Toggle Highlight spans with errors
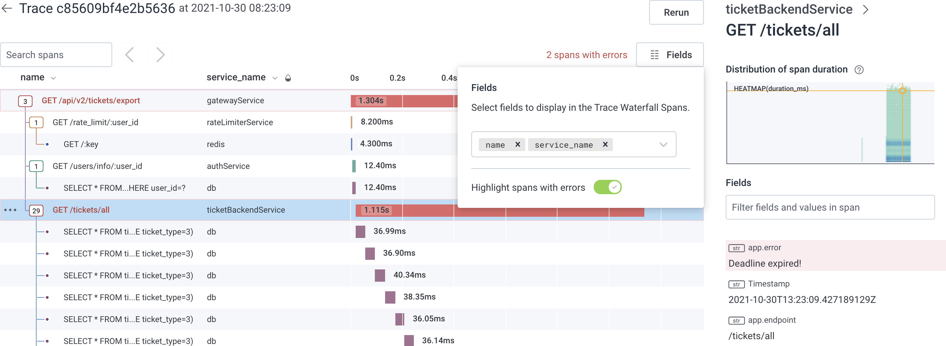 click(607, 187)
